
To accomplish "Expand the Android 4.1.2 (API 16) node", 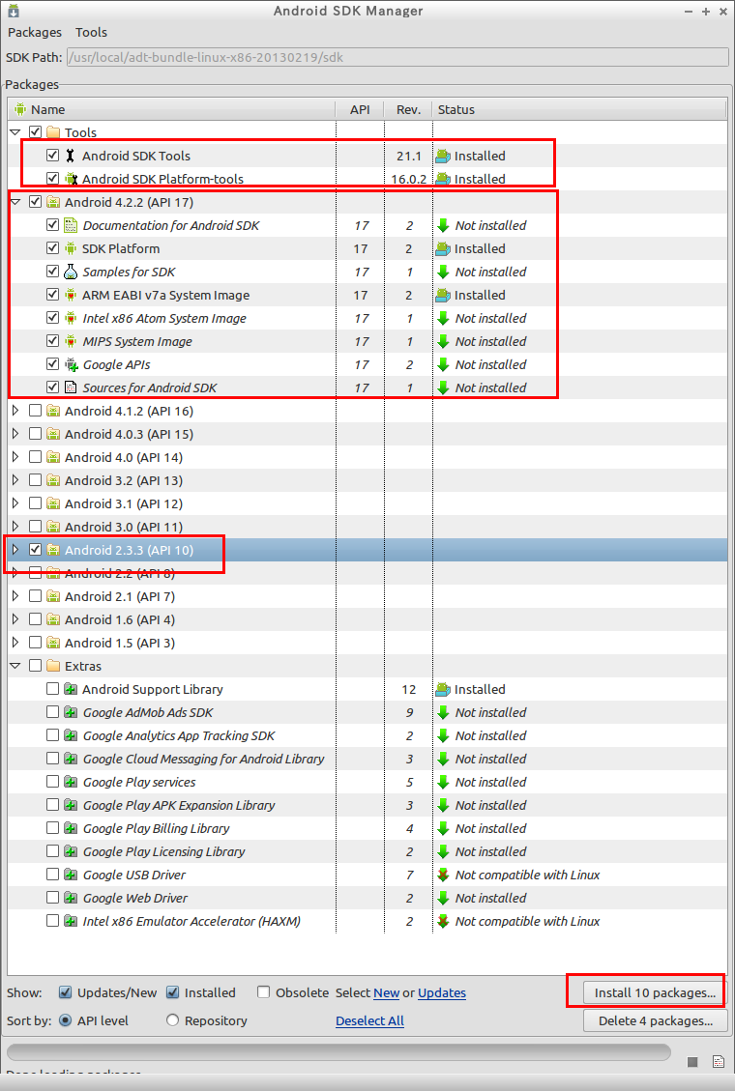I will click(x=15, y=411).
